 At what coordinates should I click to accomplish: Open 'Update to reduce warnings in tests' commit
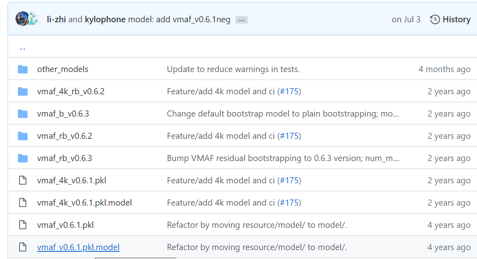[x=233, y=69]
